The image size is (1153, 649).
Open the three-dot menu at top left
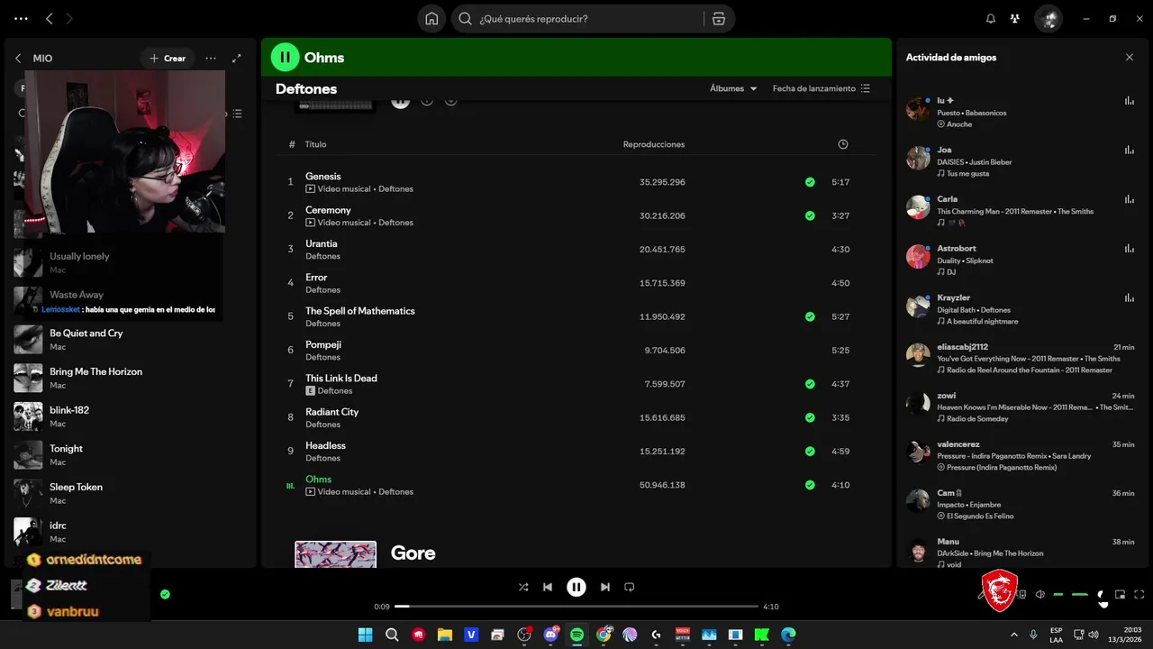click(x=21, y=18)
